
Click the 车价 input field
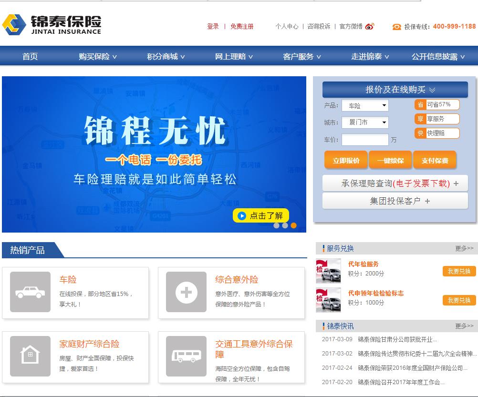tap(365, 140)
